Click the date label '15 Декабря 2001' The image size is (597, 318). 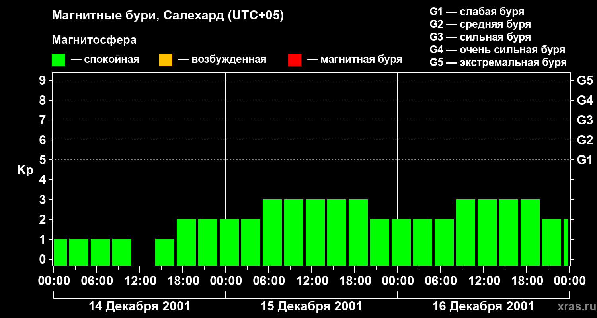coord(311,306)
